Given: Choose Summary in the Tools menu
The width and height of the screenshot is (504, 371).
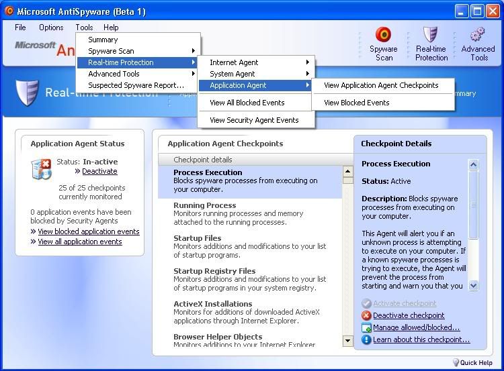Looking at the screenshot, I should (x=138, y=40).
